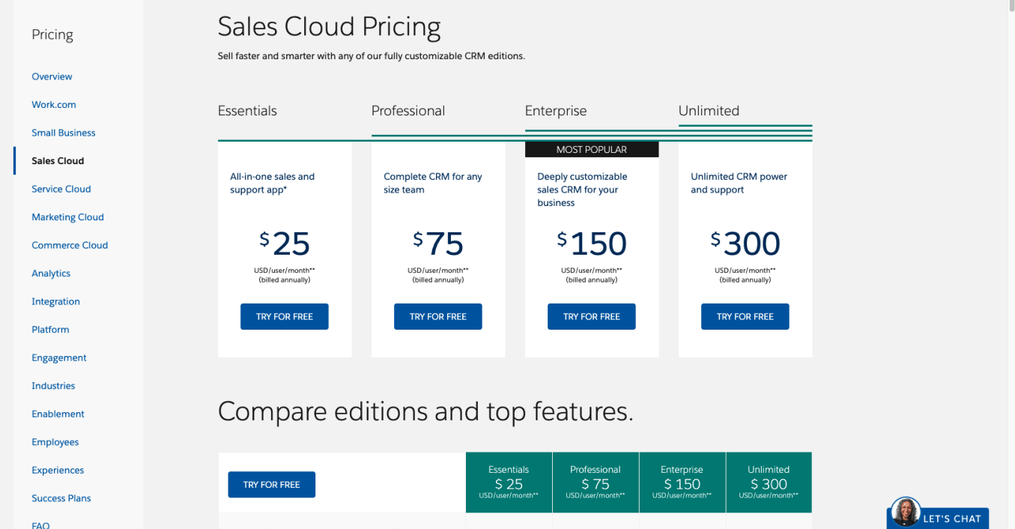Viewport: 1015px width, 529px height.
Task: Try Enterprise $150 plan for free
Action: coord(592,316)
